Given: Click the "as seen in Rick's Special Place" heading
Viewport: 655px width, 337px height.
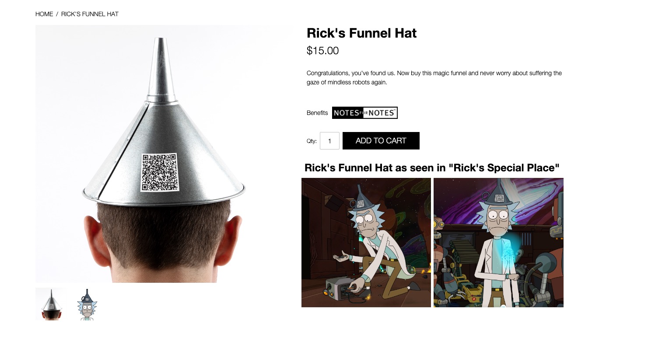Looking at the screenshot, I should pyautogui.click(x=432, y=167).
